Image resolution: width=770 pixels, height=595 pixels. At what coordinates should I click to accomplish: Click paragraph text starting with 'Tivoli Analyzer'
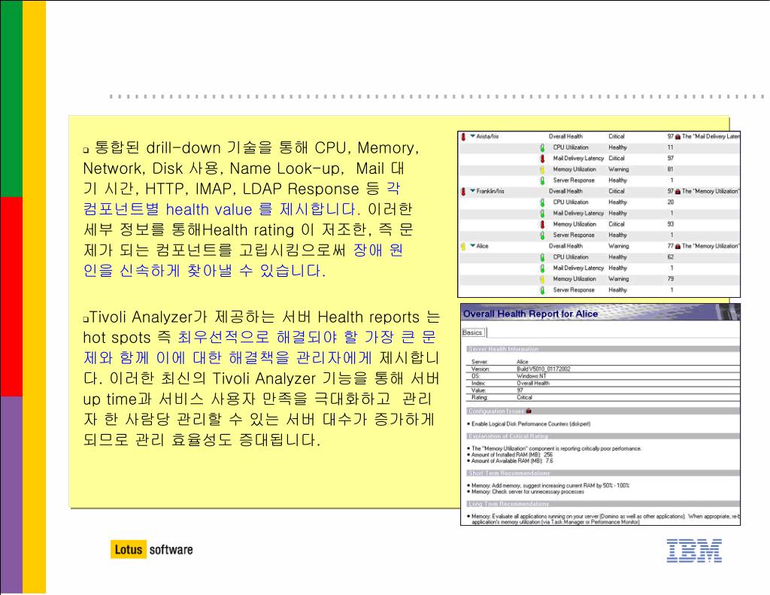(x=260, y=378)
